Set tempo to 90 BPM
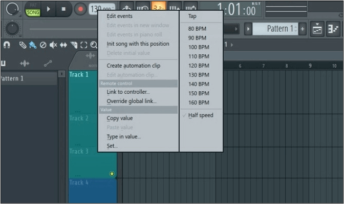This screenshot has height=204, width=344. 197,38
